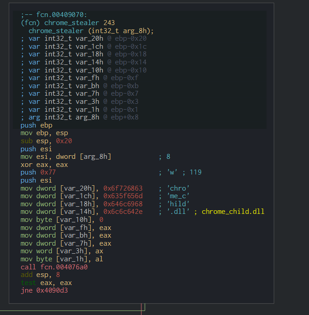The image size is (309, 315).
Task: Click 'mov esi, dword [arg_8h]' instruction
Action: point(66,157)
